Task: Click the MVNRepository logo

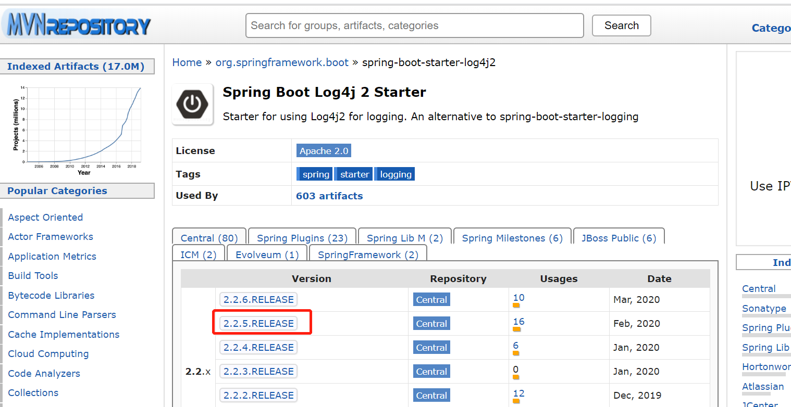Action: [x=76, y=24]
